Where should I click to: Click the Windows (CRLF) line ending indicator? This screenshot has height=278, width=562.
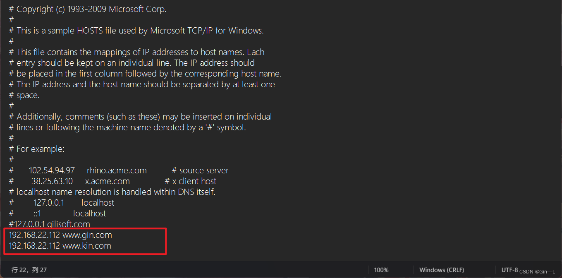click(442, 270)
